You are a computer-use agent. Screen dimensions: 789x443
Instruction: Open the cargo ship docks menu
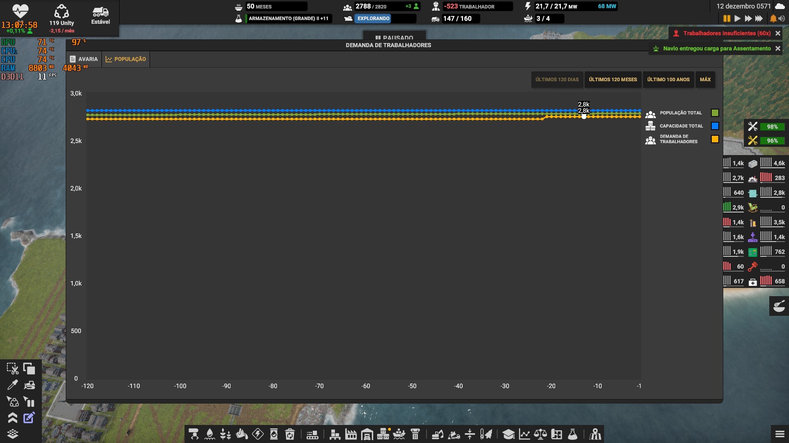pos(399,434)
